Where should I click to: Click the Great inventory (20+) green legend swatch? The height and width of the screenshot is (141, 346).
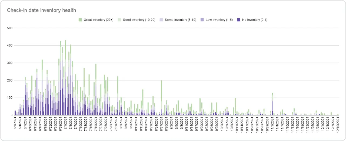click(x=80, y=20)
